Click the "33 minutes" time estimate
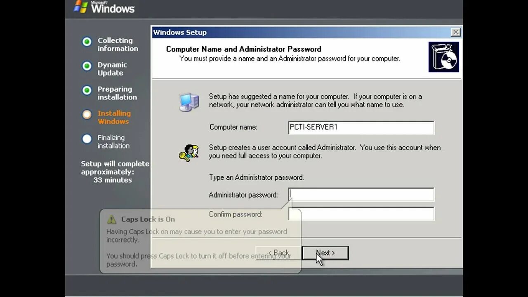This screenshot has width=528, height=297. click(x=113, y=180)
